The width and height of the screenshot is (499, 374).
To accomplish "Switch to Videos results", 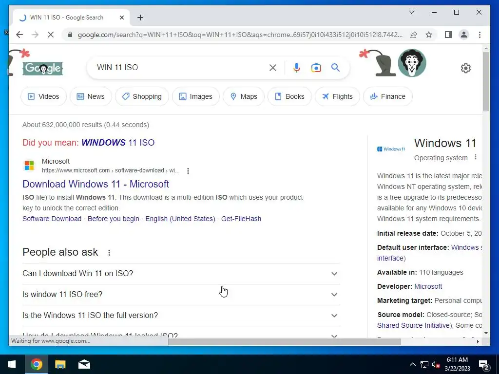I will click(x=43, y=96).
